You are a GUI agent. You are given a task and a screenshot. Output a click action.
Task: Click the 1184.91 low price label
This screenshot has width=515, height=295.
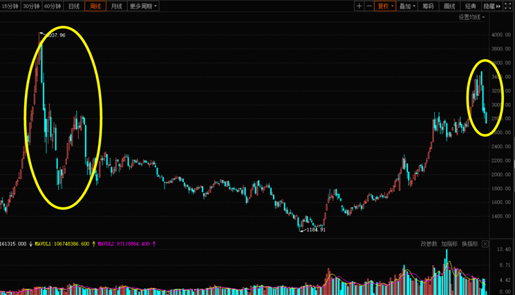tap(316, 229)
